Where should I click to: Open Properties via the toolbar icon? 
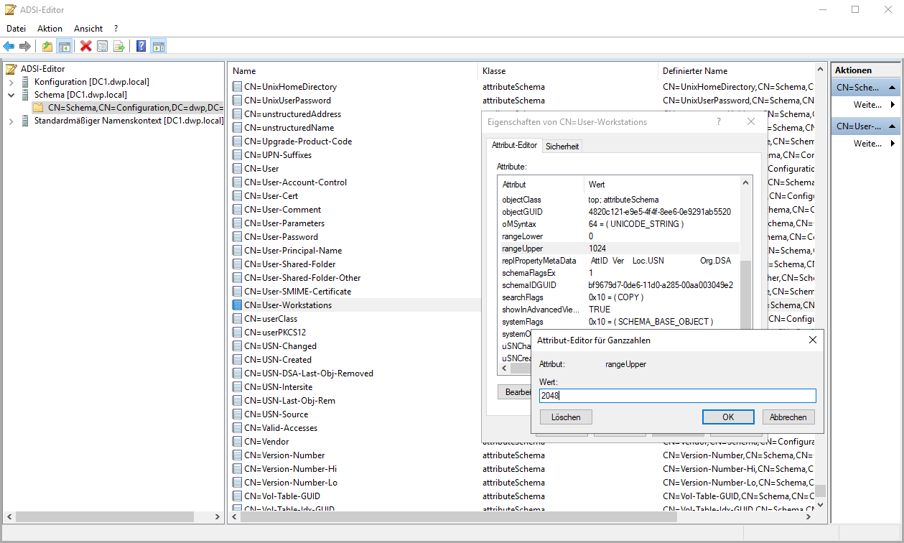tap(103, 47)
